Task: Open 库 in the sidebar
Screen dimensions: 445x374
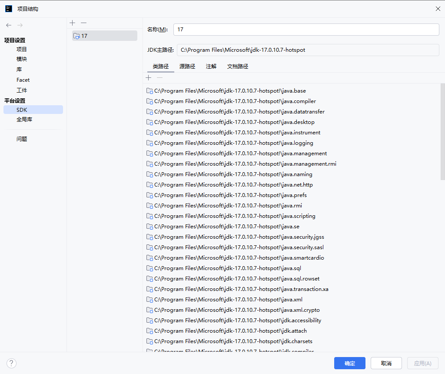Action: coord(19,70)
